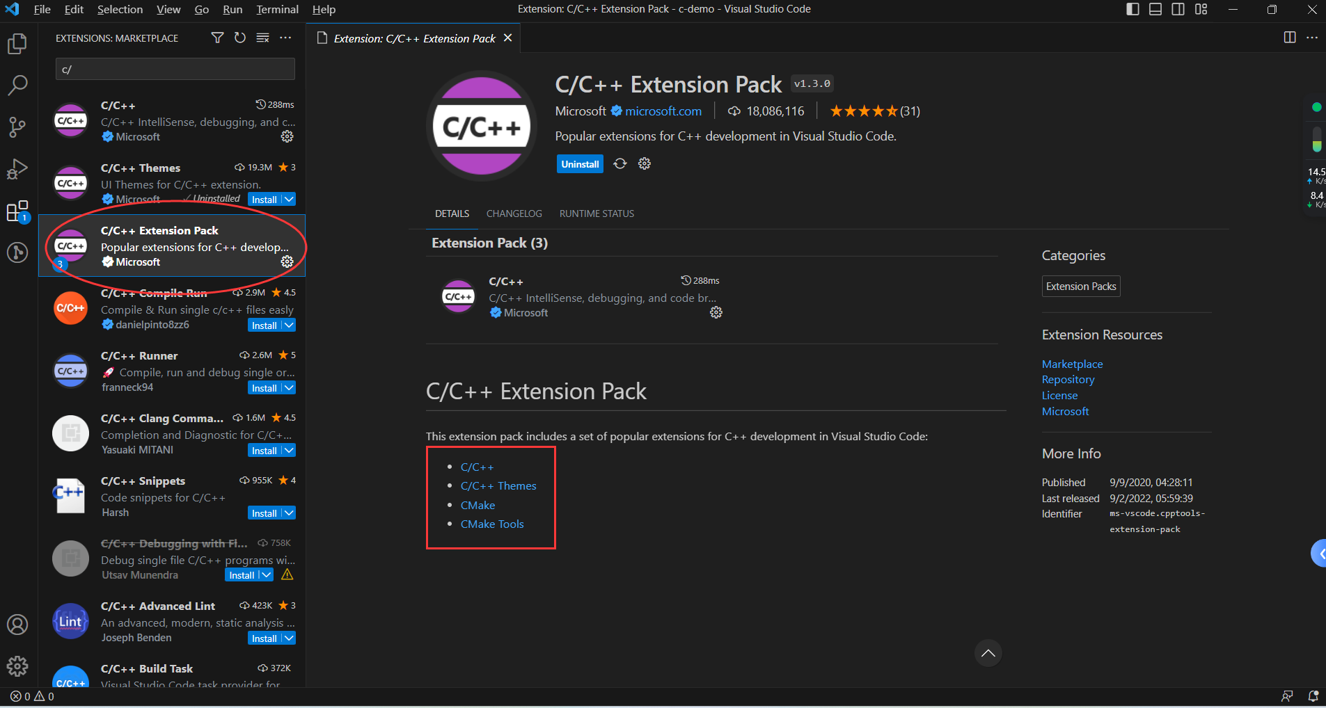This screenshot has height=708, width=1326.
Task: Open manage gear beside Uninstall button
Action: point(645,163)
